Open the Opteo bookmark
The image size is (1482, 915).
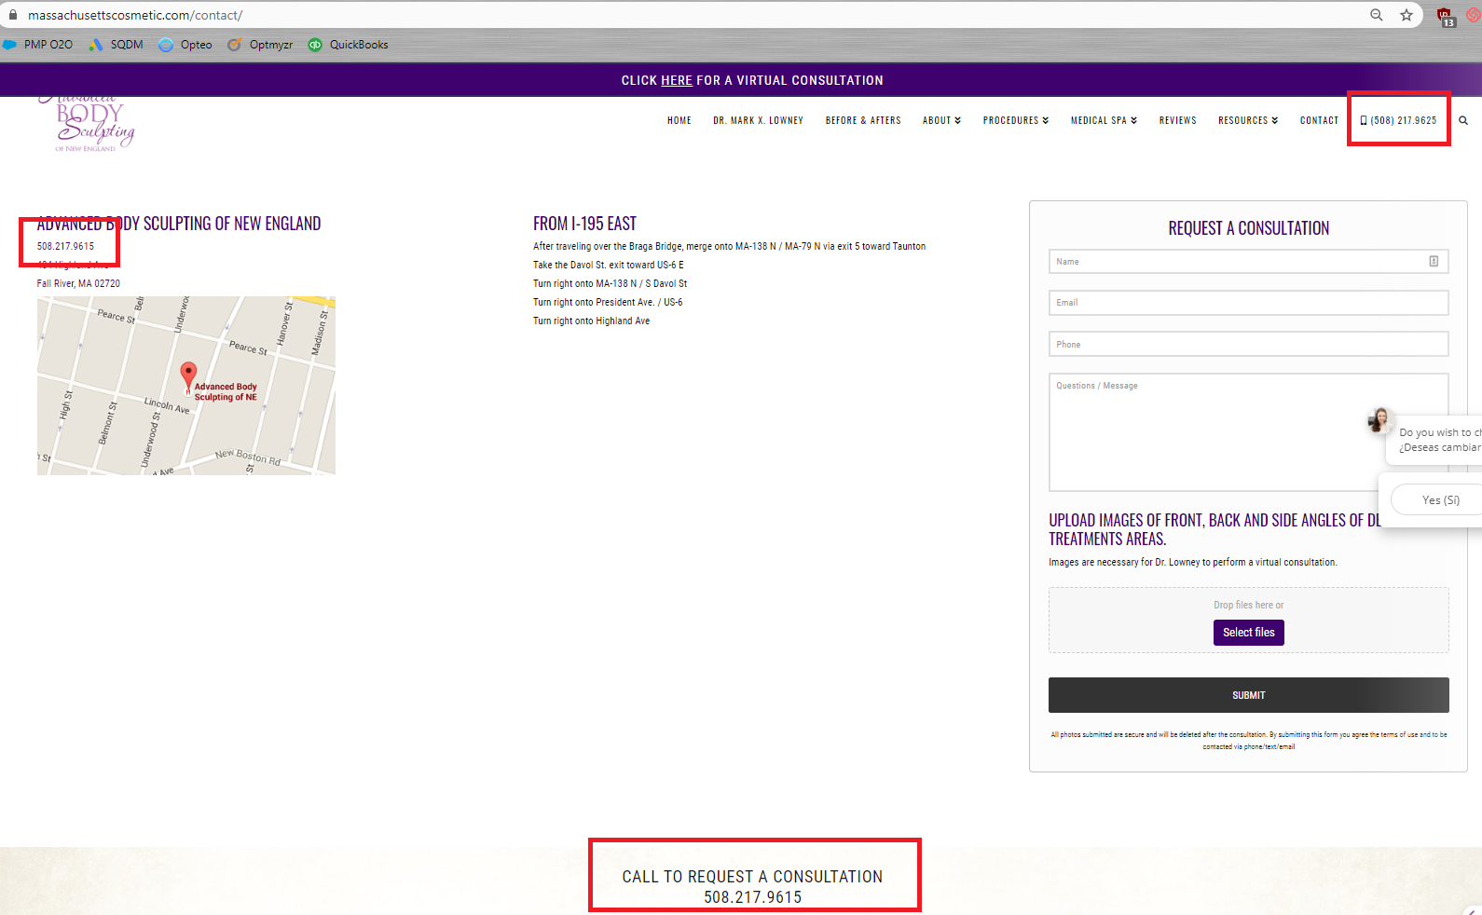185,45
